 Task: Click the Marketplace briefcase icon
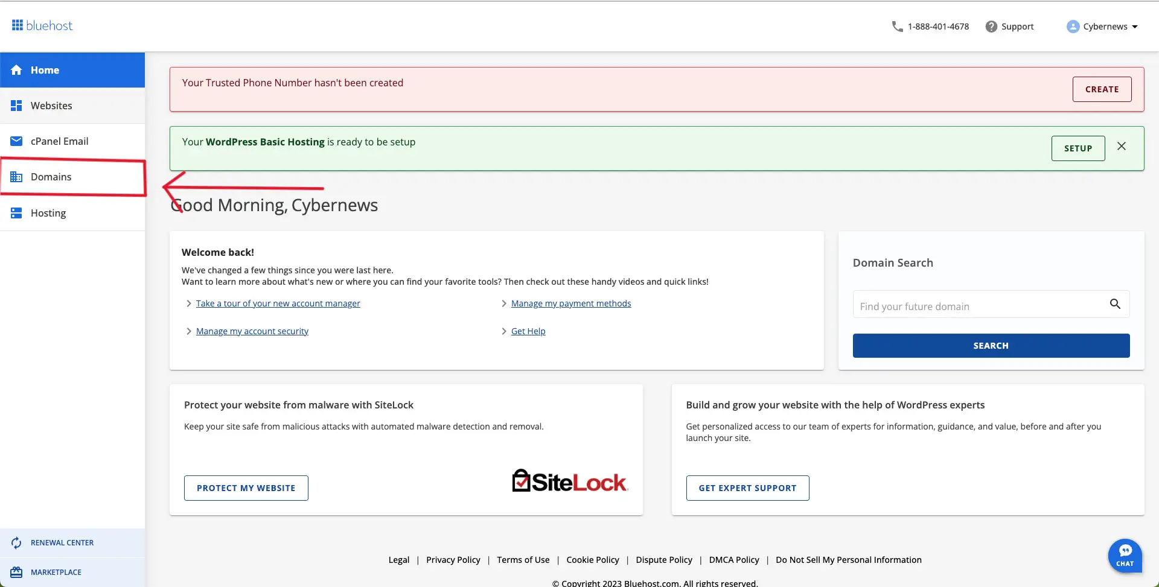(16, 572)
